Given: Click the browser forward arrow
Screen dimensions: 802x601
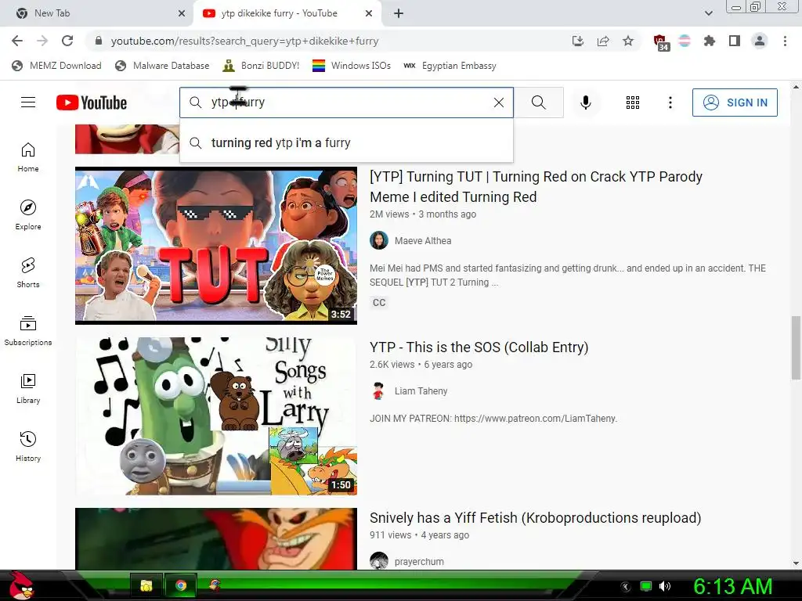Looking at the screenshot, I should [42, 41].
